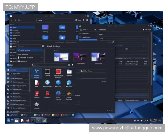
Task: Toggle Split view in Dolphin
Action: pyautogui.click(x=78, y=20)
